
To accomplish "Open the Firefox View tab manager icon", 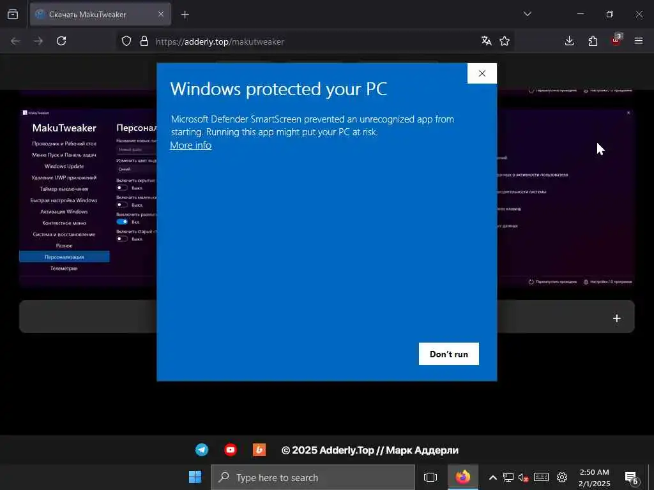I will coord(13,14).
